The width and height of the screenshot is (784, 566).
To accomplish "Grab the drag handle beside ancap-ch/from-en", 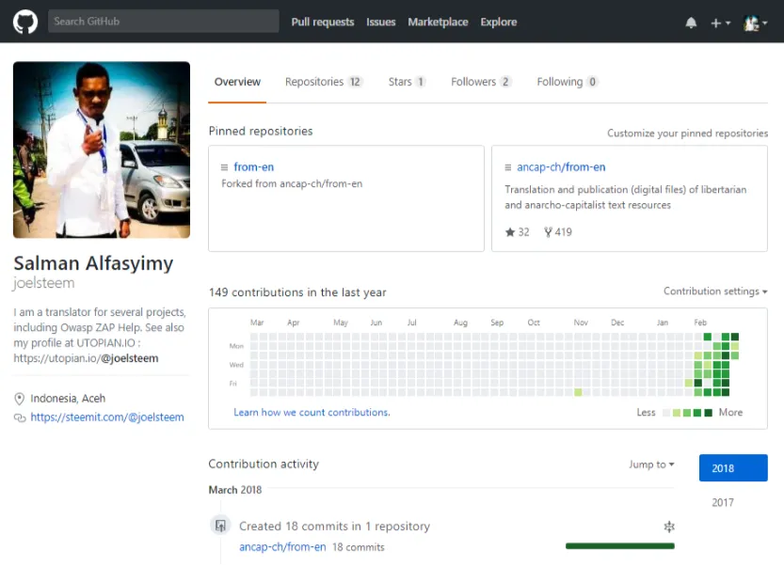I will pos(508,167).
